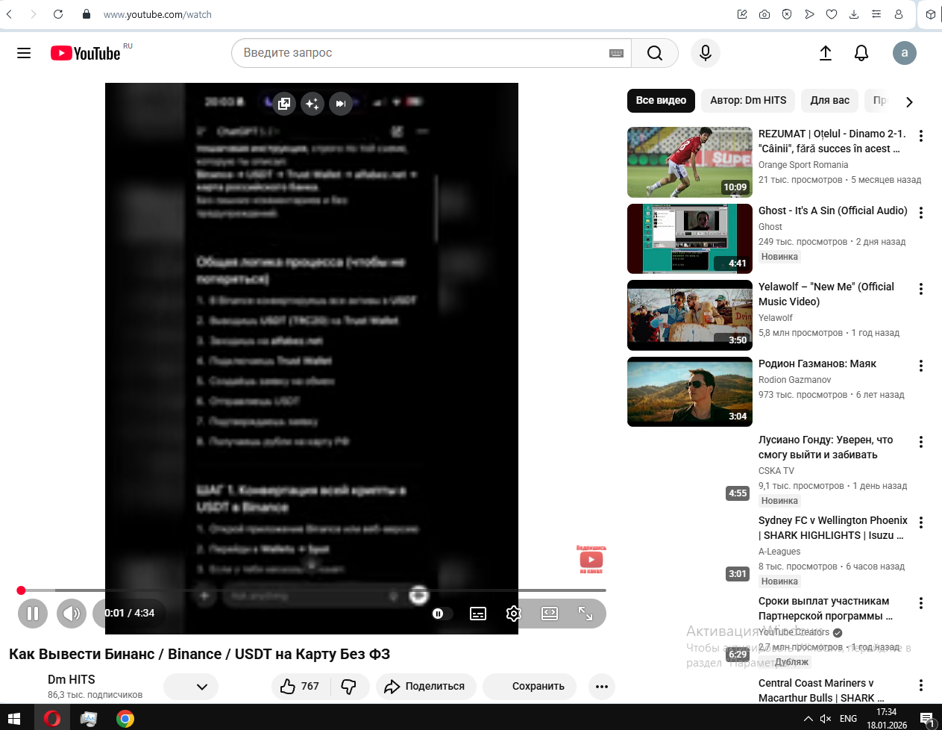
Task: Open more actions menu for Yelawolf video
Action: (x=921, y=289)
